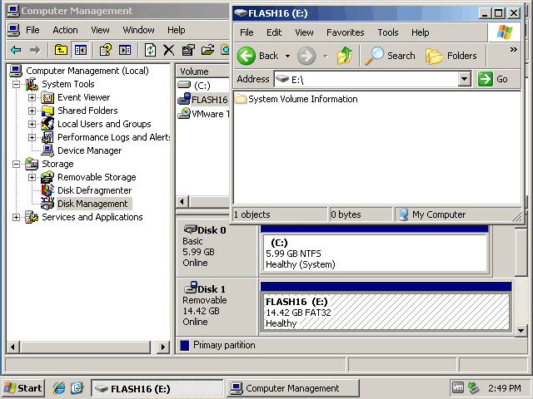
Task: Expand the Local Users and Groups node
Action: (32, 124)
